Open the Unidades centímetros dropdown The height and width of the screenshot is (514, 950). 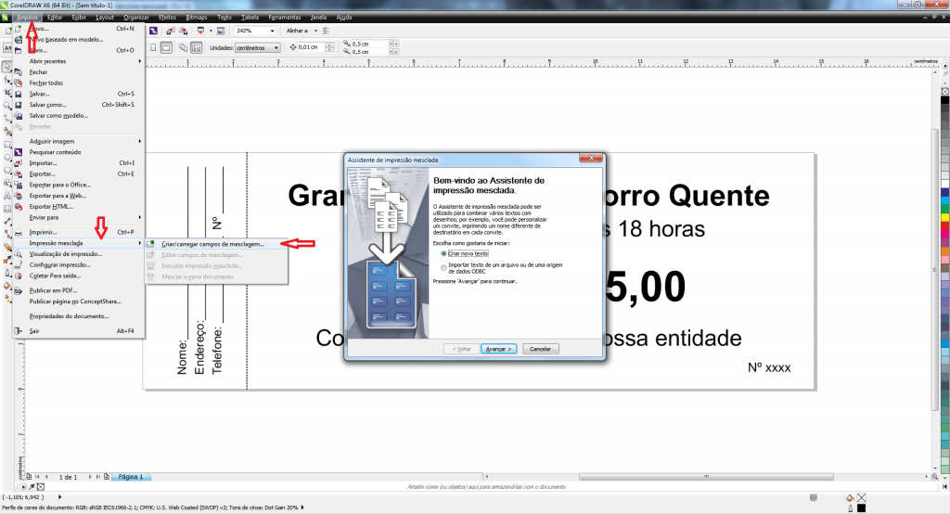coord(276,47)
